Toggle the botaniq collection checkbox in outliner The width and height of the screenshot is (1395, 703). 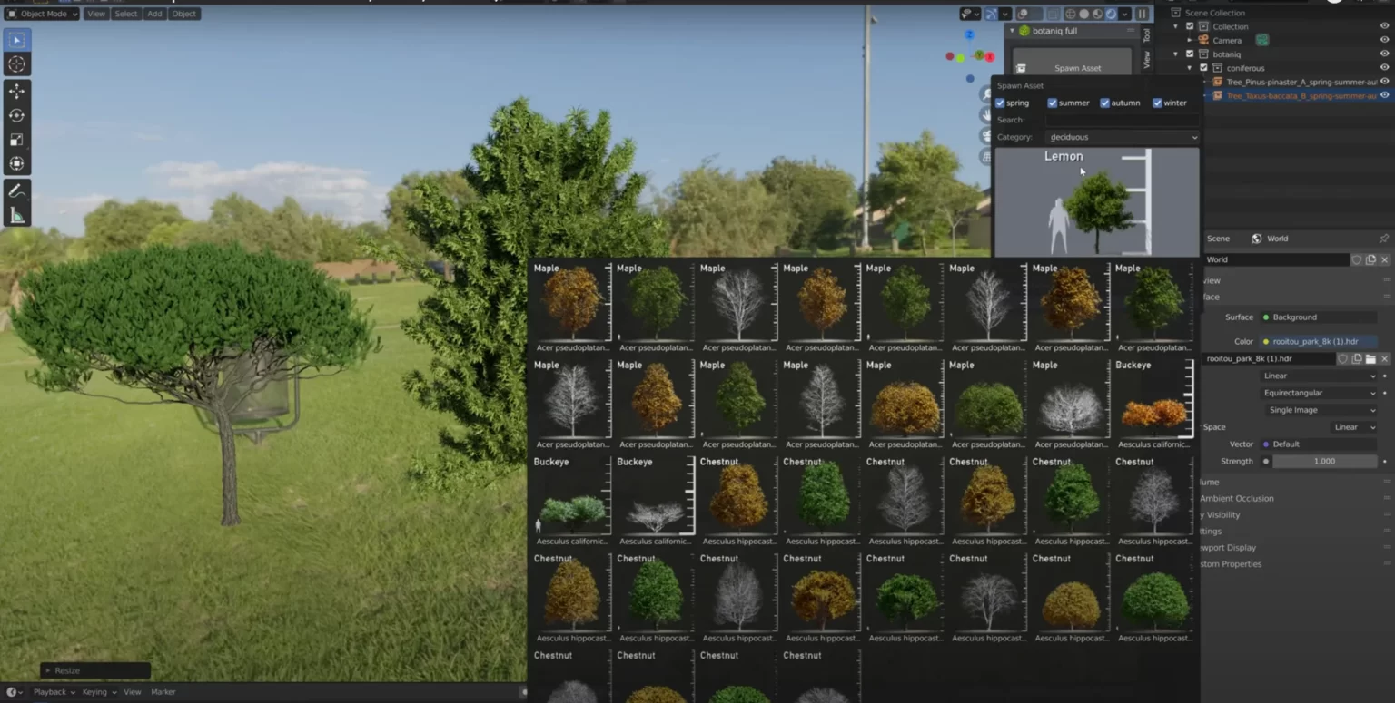coord(1190,54)
